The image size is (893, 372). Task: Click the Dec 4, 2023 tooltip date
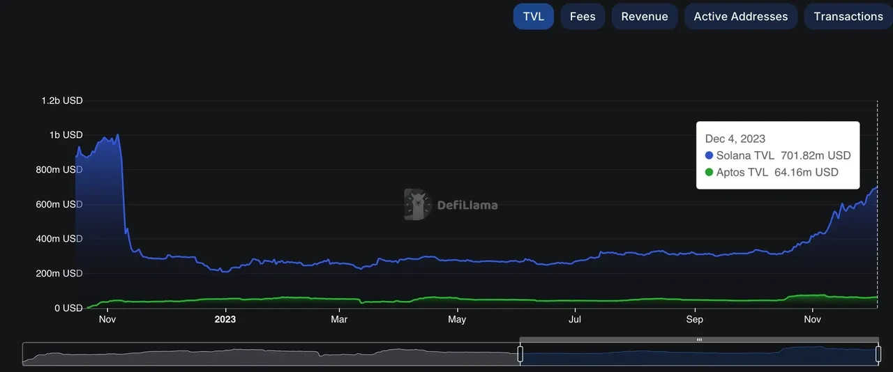pyautogui.click(x=735, y=139)
